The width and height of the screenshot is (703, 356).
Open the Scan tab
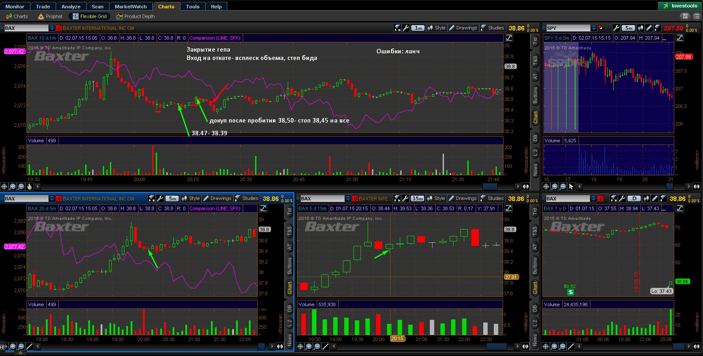pos(98,7)
